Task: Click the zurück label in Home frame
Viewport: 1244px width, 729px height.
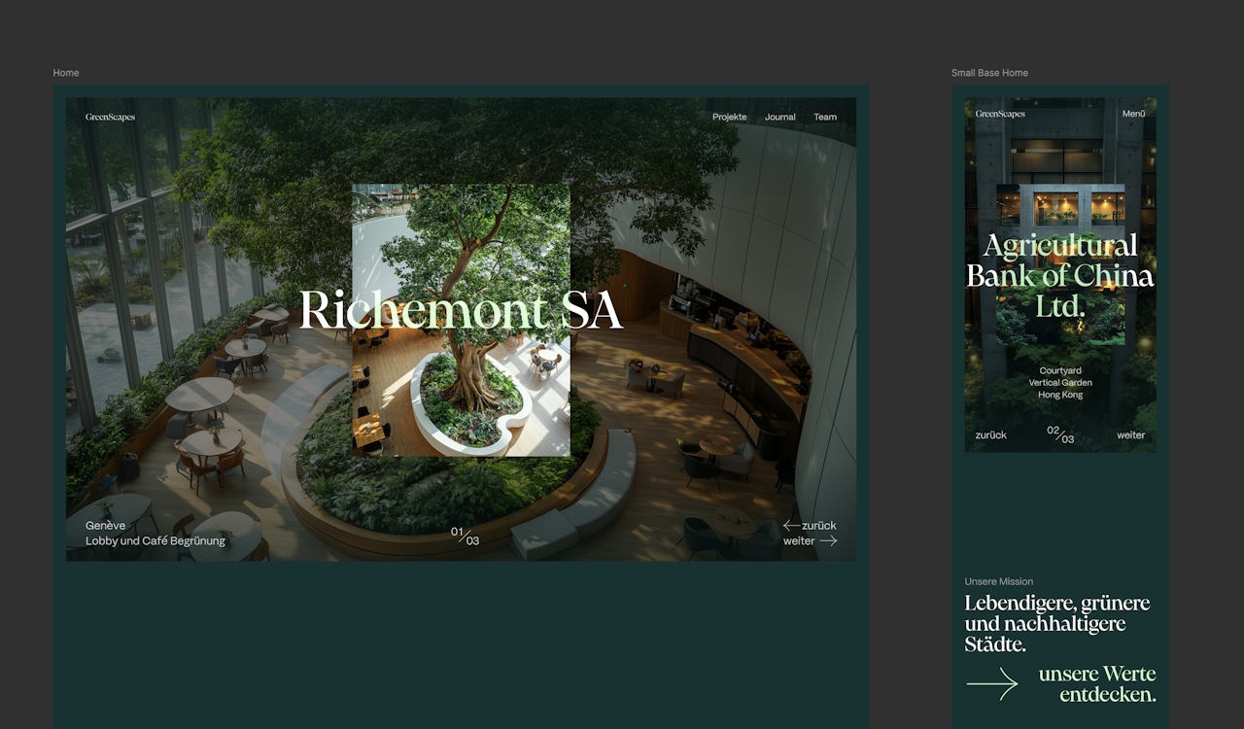Action: pyautogui.click(x=819, y=526)
